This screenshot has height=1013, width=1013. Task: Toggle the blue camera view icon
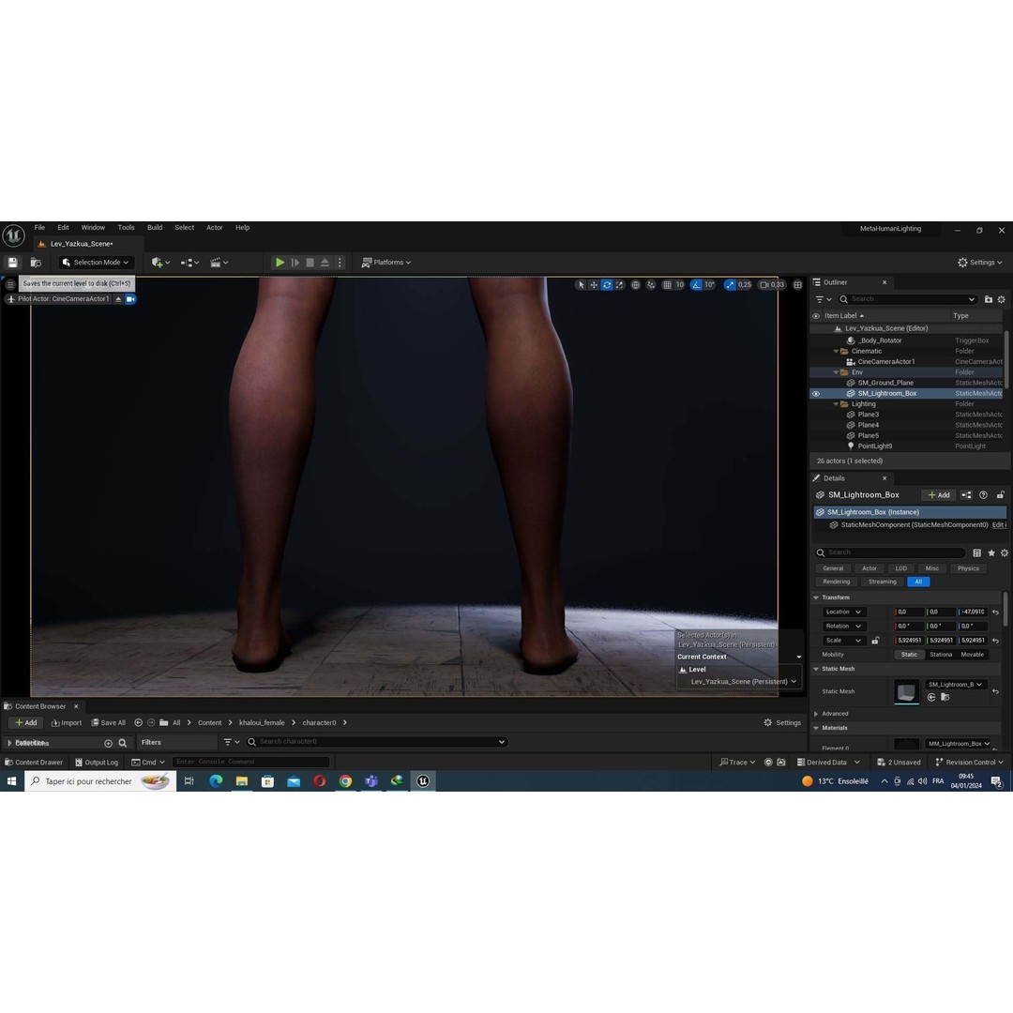[x=130, y=299]
